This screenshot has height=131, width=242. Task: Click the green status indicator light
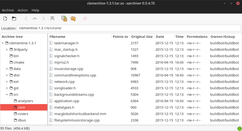coord(239,128)
